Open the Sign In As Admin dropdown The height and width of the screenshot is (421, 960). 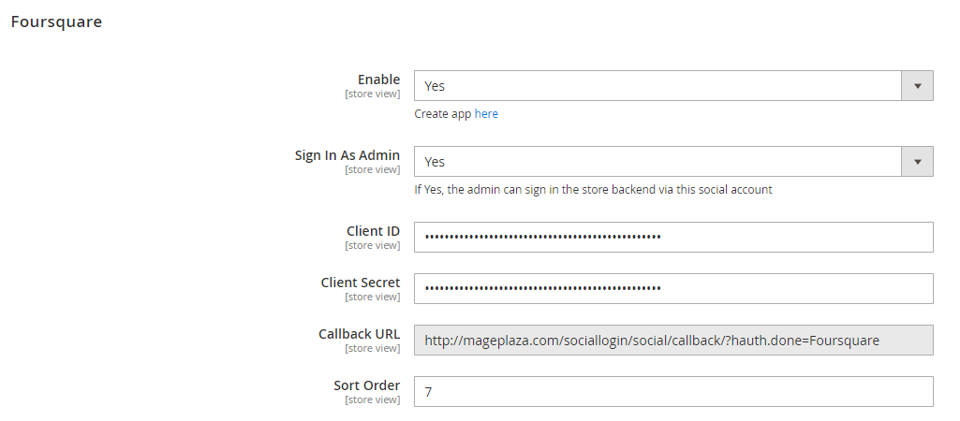(x=656, y=162)
